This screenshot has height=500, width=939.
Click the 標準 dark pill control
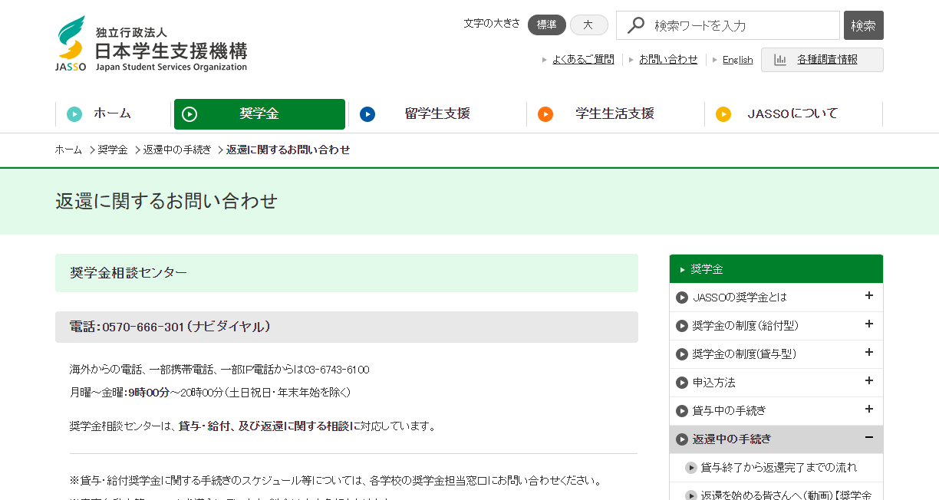[x=546, y=25]
